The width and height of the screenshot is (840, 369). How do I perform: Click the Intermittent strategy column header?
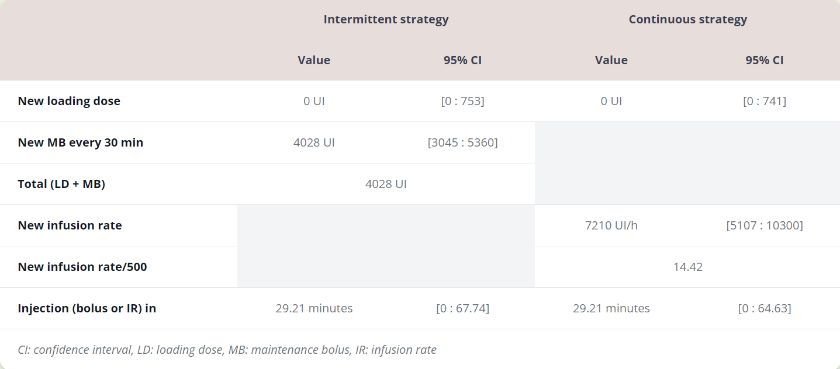(x=386, y=19)
